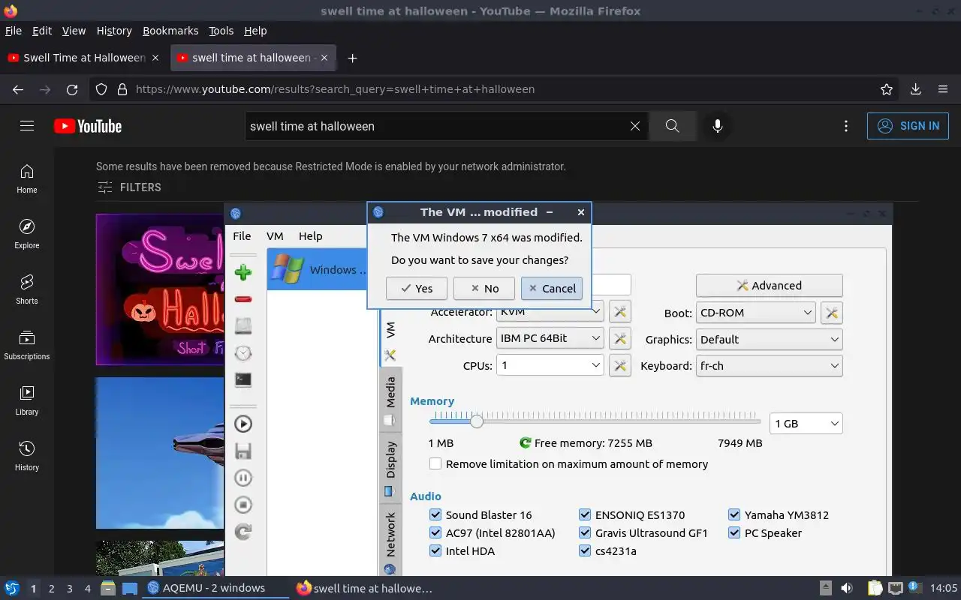Open the terminal icon in AQEMU toolbar
This screenshot has height=600, width=961.
243,379
